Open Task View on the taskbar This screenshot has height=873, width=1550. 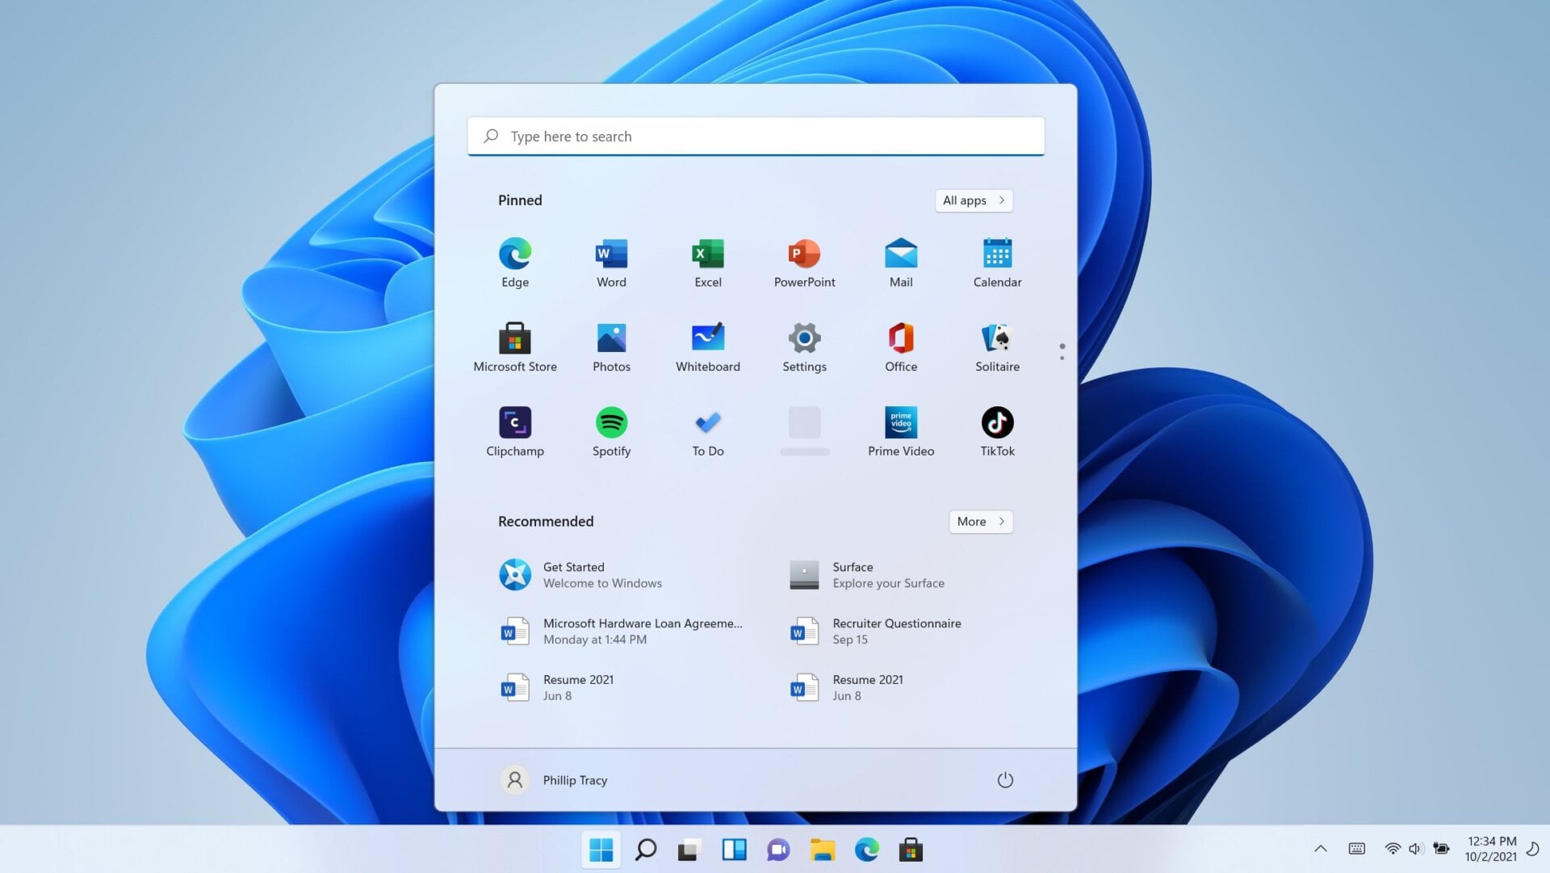click(x=688, y=850)
